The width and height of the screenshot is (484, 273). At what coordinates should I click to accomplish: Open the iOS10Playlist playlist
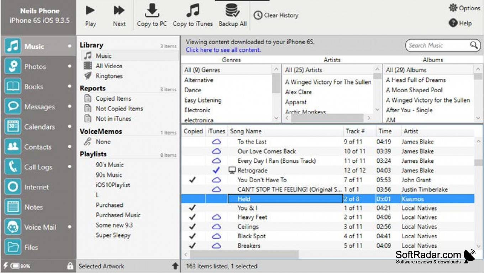click(x=113, y=185)
